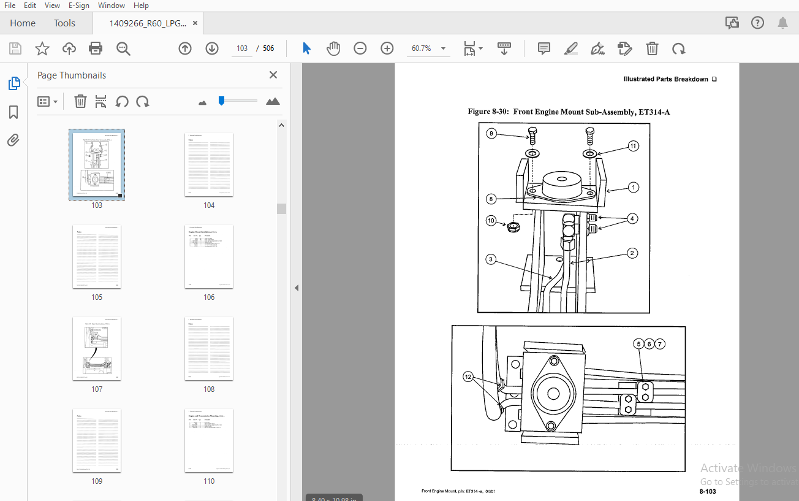Click the Figure 8-30 title text

(569, 112)
